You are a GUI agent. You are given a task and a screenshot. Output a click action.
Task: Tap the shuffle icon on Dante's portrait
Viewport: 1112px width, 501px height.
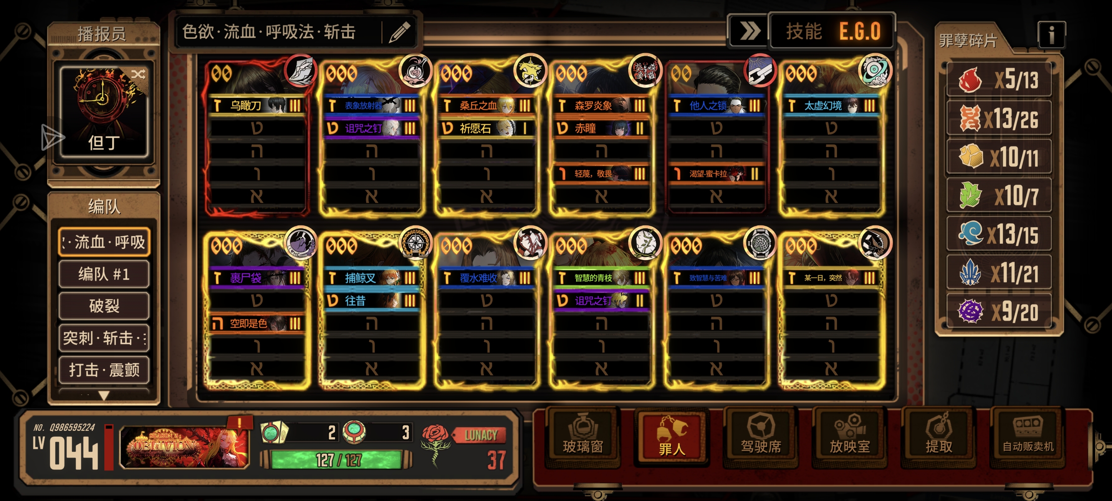click(138, 74)
